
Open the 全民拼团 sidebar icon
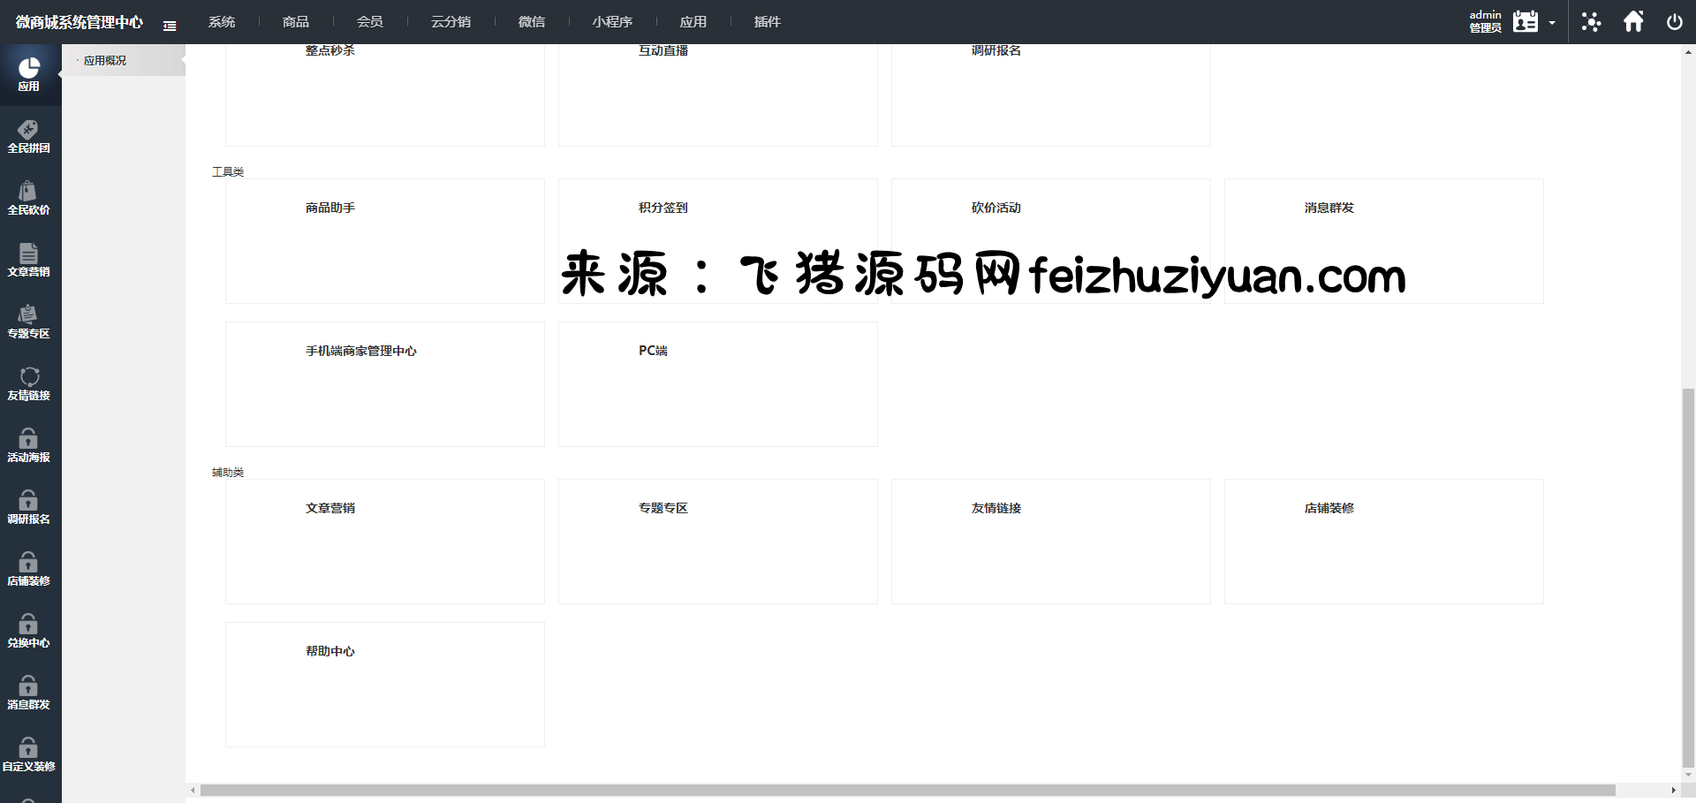[29, 137]
